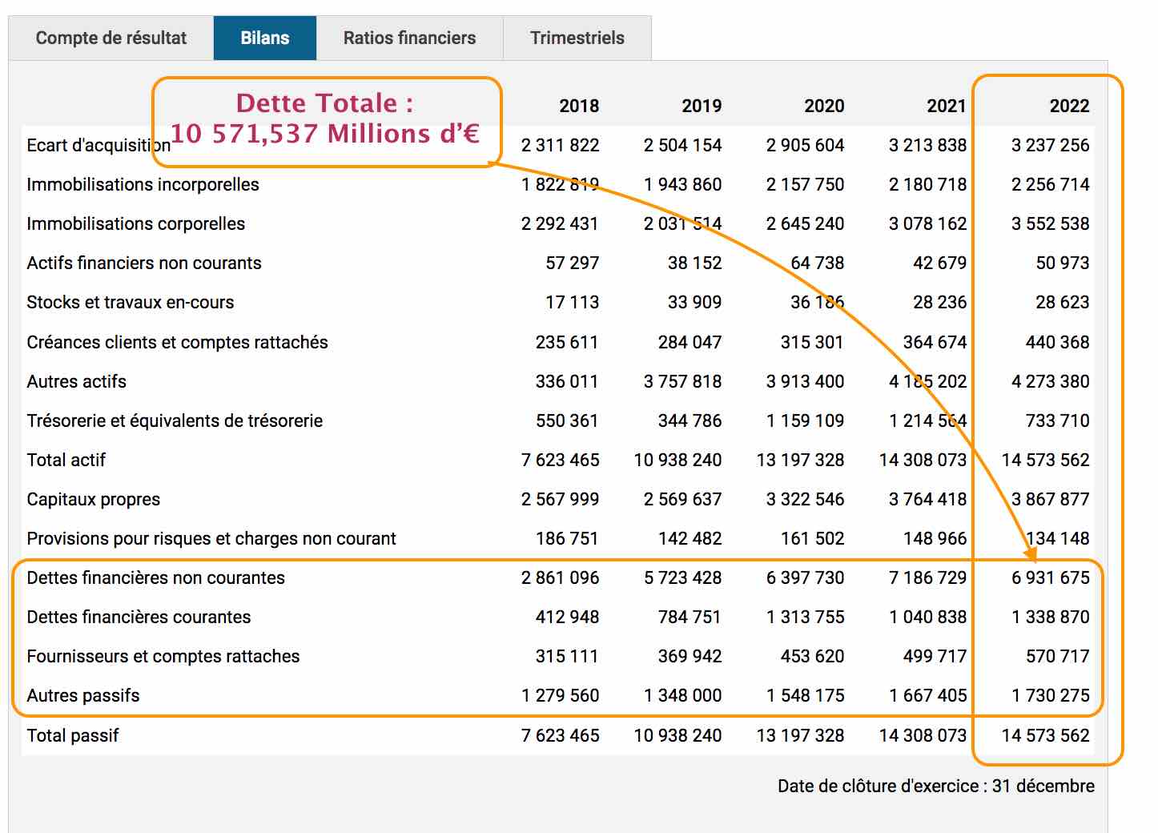Select 2021 Créances clients value 364 674
This screenshot has height=833, width=1158.
935,342
